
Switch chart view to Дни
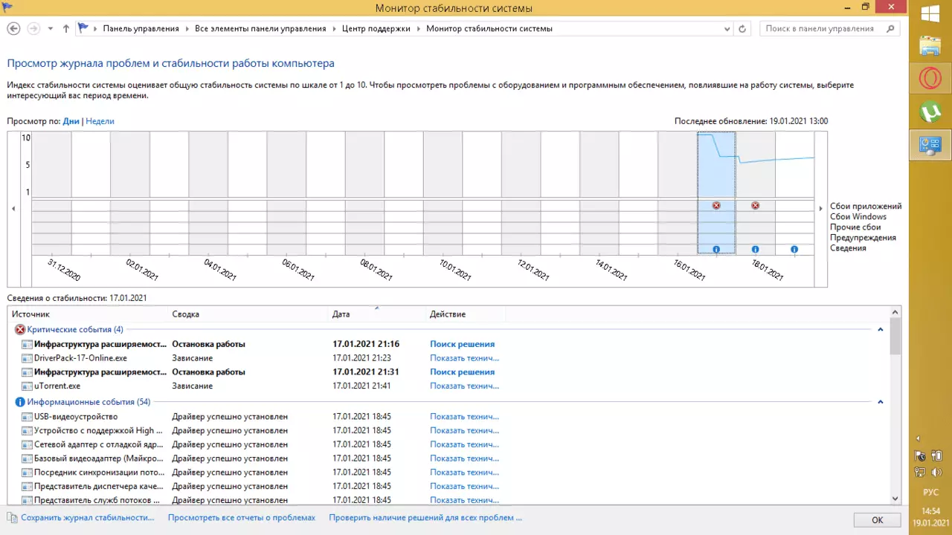71,121
